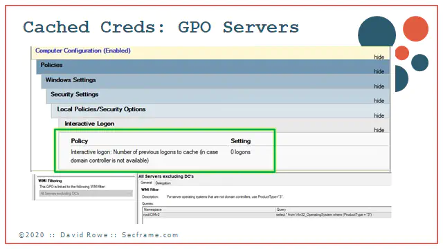Collapse the Computer Configuration (Enabled) header

tap(210, 53)
